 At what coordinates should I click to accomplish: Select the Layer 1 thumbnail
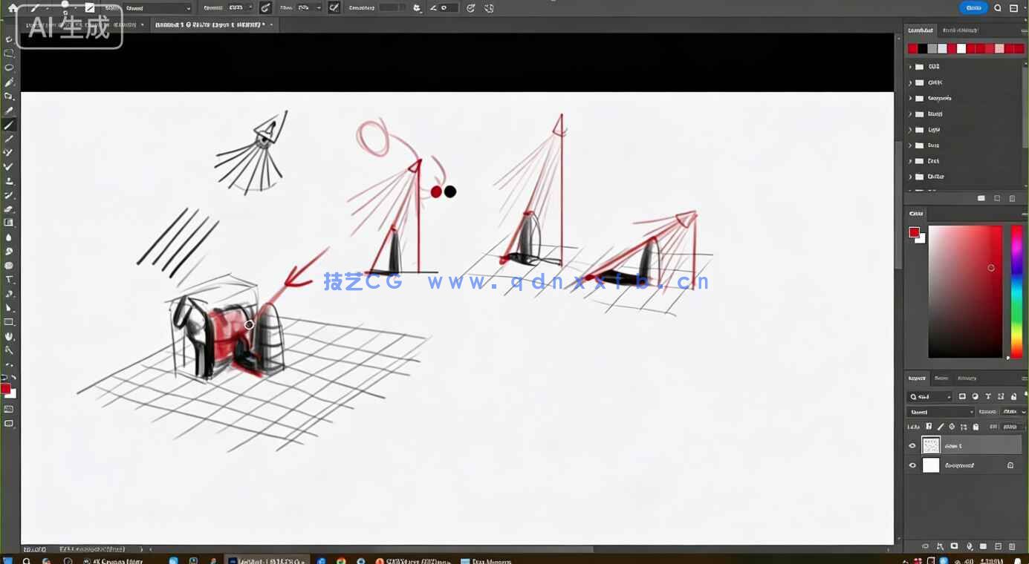[931, 445]
